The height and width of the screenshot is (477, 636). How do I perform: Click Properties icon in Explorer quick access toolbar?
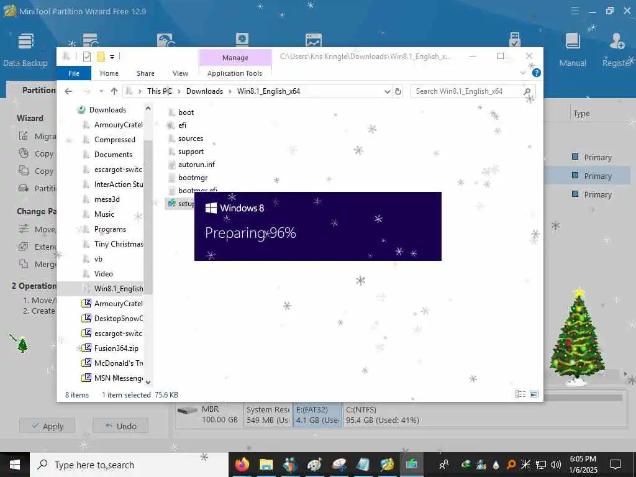(x=86, y=57)
